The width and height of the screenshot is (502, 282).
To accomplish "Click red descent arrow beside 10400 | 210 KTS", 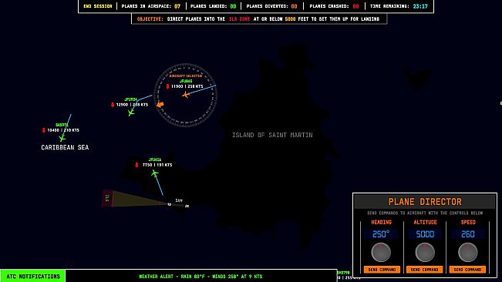I will [44, 130].
